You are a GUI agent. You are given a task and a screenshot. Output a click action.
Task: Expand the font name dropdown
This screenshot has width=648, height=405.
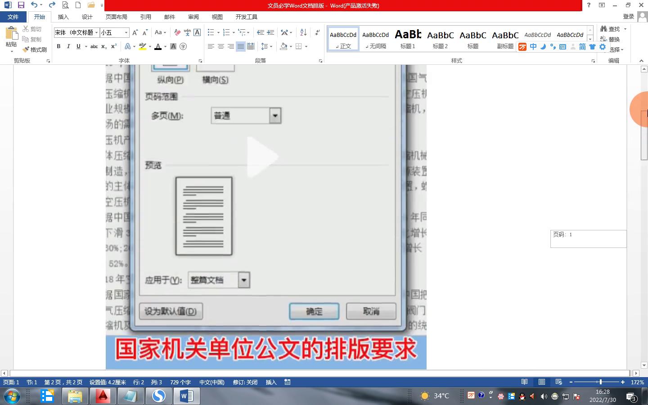coord(96,32)
